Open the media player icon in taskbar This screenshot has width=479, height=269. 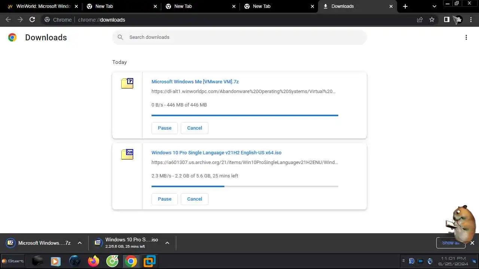(x=56, y=261)
